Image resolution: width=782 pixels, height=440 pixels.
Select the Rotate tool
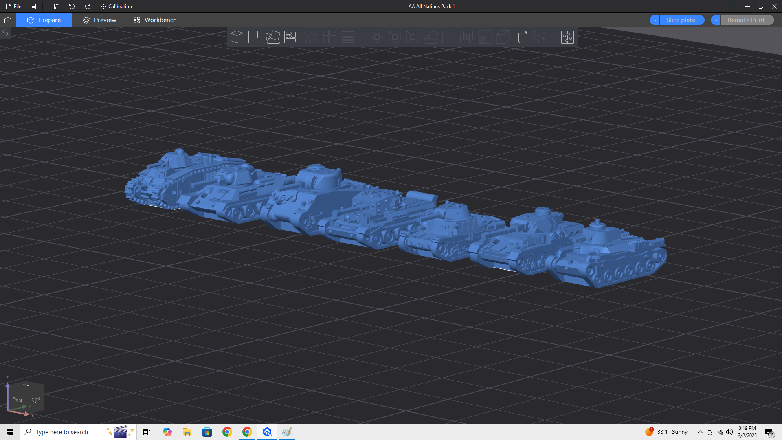click(395, 37)
